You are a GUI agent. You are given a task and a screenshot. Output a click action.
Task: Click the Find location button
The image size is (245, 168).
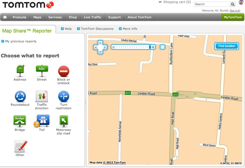(227, 46)
